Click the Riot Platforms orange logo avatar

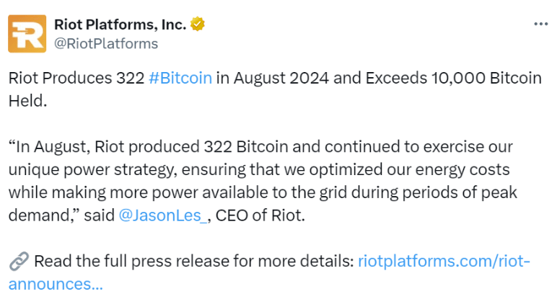pyautogui.click(x=27, y=33)
